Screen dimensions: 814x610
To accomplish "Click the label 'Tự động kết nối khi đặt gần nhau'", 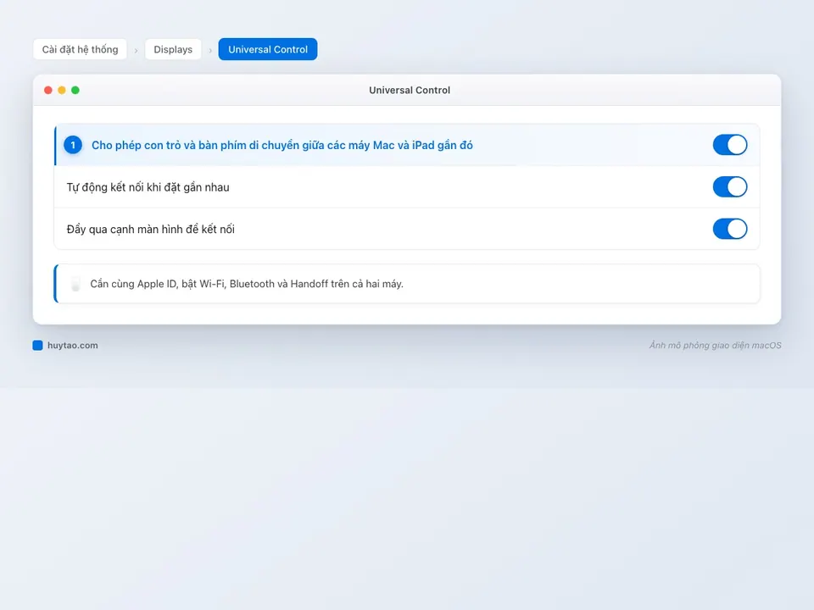I will click(x=148, y=187).
